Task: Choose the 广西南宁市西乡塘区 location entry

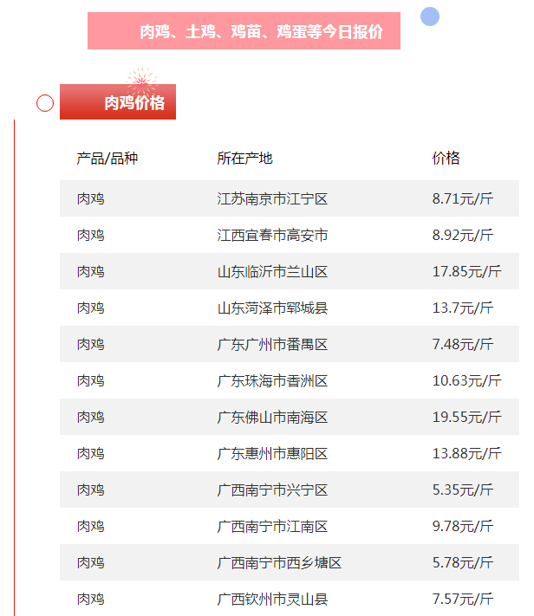Action: tap(279, 563)
